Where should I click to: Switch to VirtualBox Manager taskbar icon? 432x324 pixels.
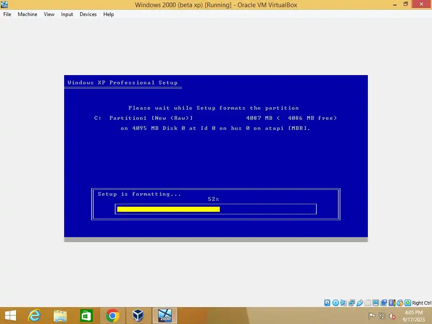[138, 316]
